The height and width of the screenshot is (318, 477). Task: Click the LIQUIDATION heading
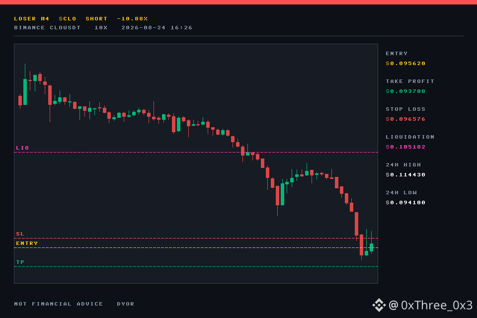pos(410,137)
